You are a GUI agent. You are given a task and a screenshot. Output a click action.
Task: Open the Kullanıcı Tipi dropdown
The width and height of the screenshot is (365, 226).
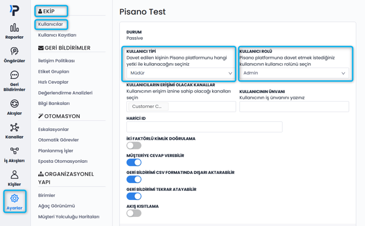[x=181, y=73]
